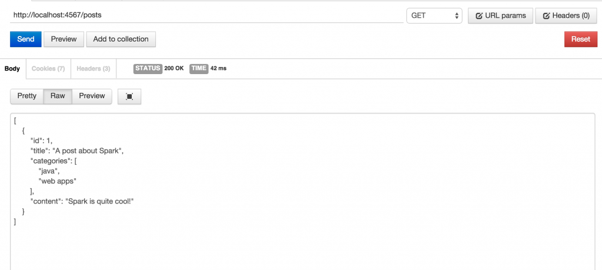Reset the request with red Reset button
The image size is (602, 270).
[x=580, y=39]
